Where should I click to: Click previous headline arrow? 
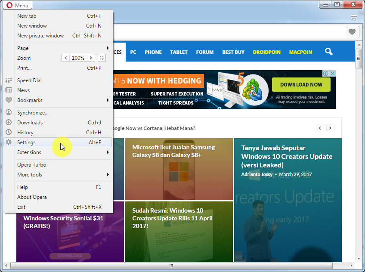coord(320,128)
